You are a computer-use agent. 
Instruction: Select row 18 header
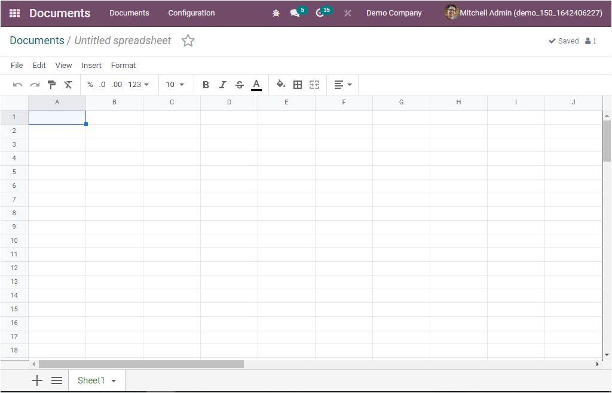[14, 350]
